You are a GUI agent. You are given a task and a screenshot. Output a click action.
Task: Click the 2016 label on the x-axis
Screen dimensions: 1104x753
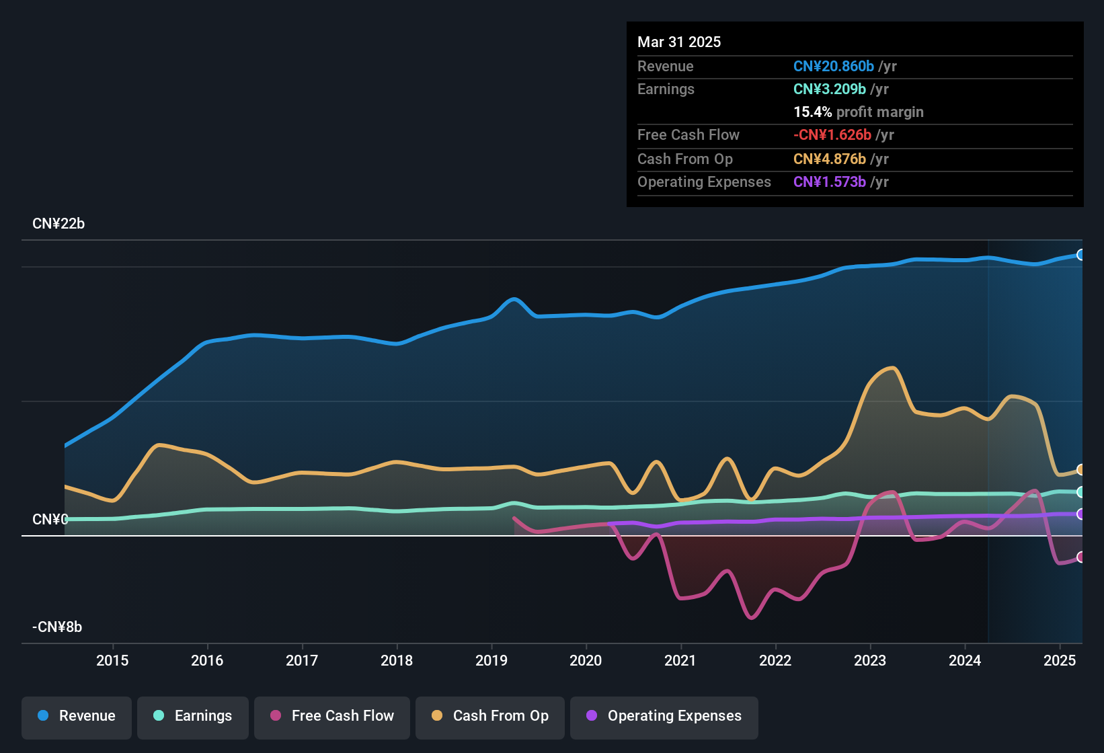tap(207, 661)
